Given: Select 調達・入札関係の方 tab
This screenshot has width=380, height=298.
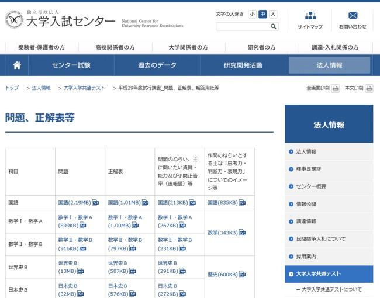Looking at the screenshot, I should point(335,47).
